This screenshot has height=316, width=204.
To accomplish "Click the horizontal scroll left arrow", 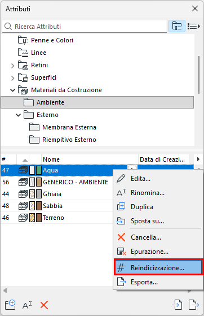I will (5, 291).
